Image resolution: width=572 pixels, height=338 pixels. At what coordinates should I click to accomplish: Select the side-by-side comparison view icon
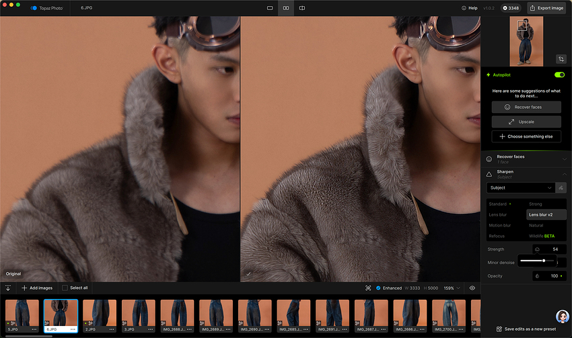coord(286,8)
